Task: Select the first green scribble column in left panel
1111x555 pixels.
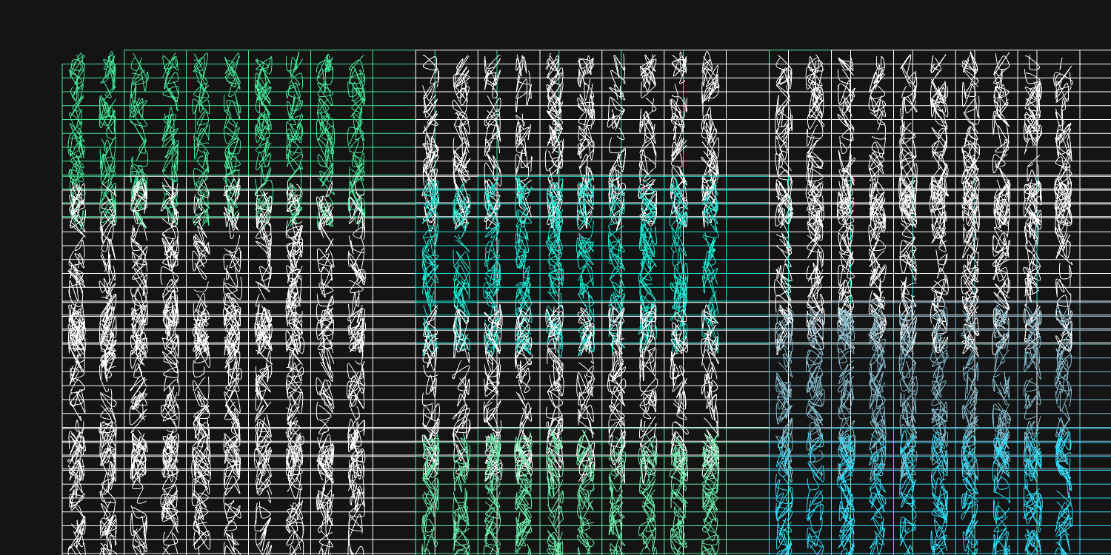Action: (76, 118)
